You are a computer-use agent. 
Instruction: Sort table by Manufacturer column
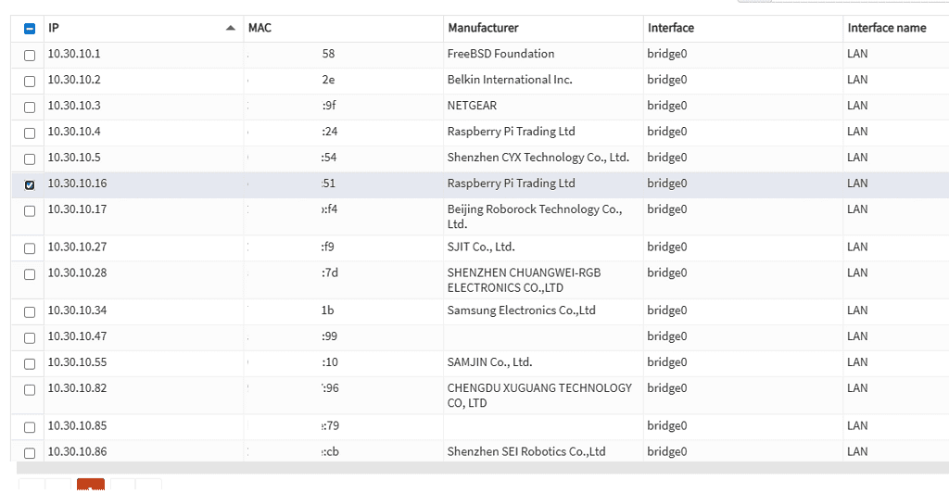tap(483, 29)
